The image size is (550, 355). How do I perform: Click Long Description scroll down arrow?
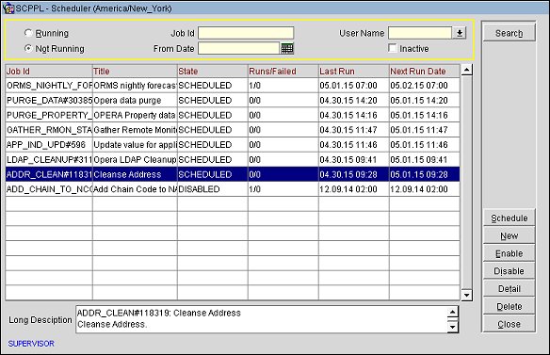[453, 327]
